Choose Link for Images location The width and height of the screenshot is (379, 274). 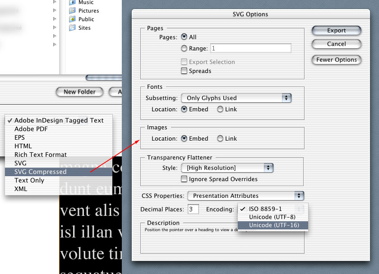tap(220, 138)
